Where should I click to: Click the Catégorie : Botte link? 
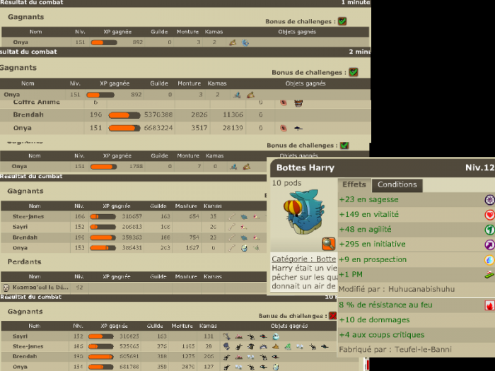point(303,259)
